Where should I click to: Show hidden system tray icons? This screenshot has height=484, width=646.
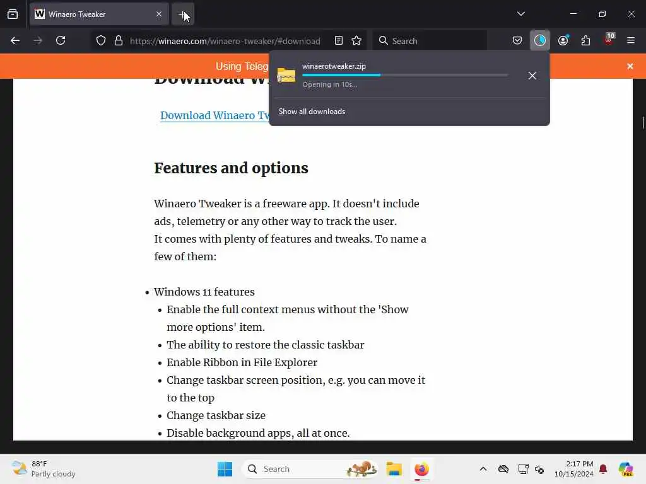483,469
